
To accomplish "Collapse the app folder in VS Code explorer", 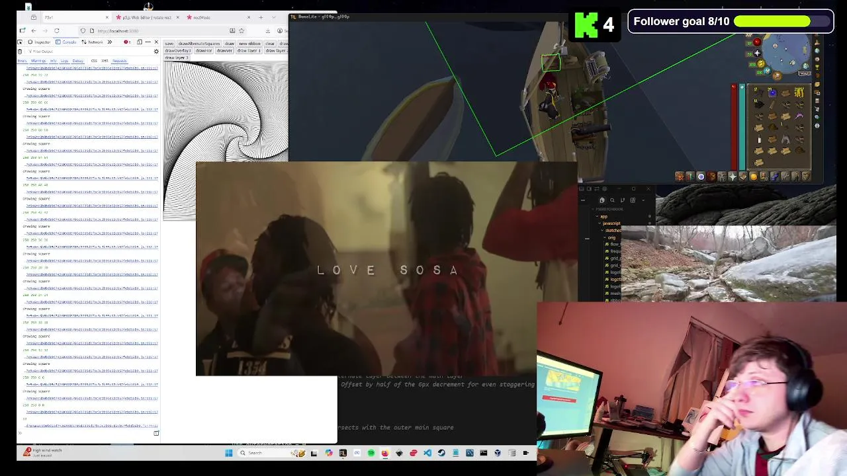I will point(602,216).
